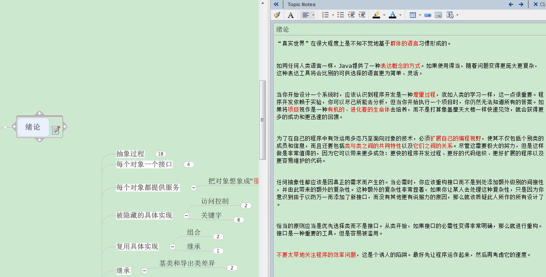
Task: Apply the highlight color marker
Action: click(376, 15)
